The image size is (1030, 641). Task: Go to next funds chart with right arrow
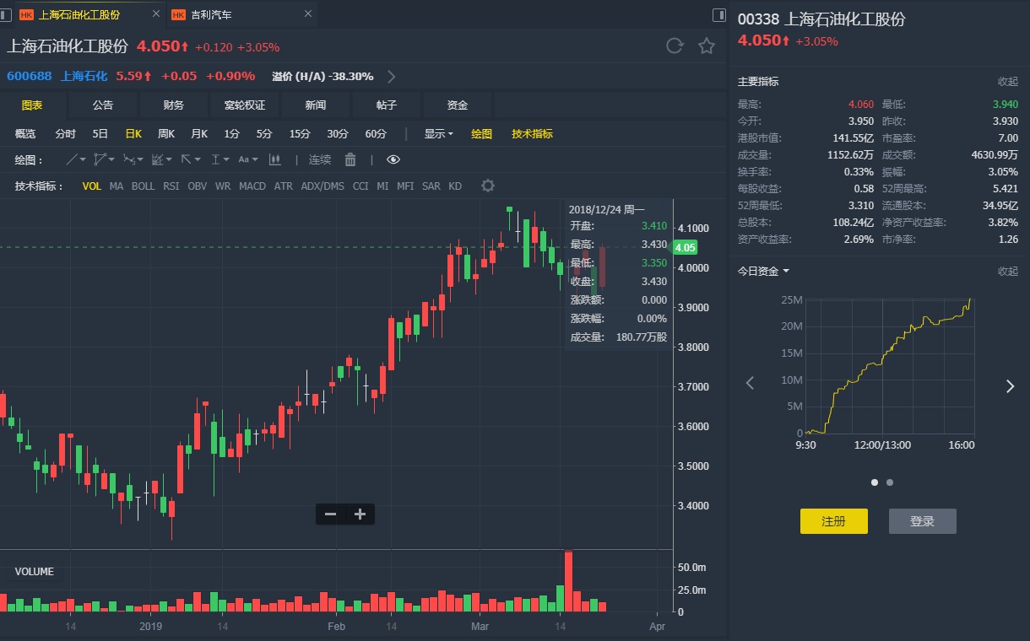pos(1010,386)
